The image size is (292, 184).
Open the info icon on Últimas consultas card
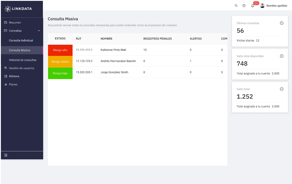coord(282,23)
